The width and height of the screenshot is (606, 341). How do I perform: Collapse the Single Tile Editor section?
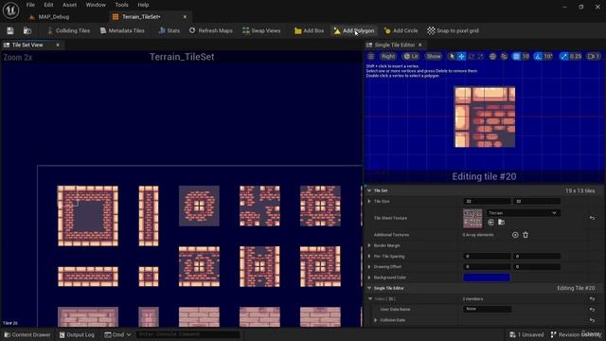pyautogui.click(x=369, y=288)
